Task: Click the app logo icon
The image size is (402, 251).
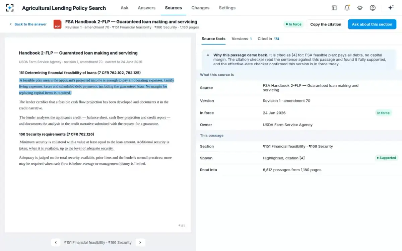Action: coord(10,8)
